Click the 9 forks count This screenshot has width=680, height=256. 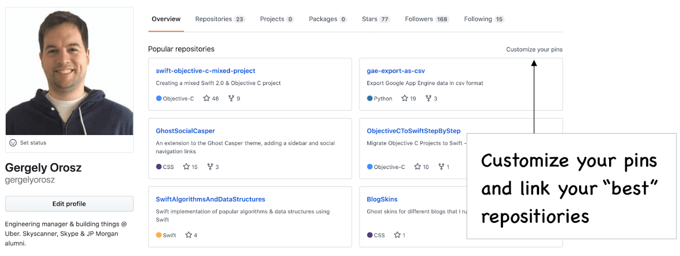coord(238,98)
